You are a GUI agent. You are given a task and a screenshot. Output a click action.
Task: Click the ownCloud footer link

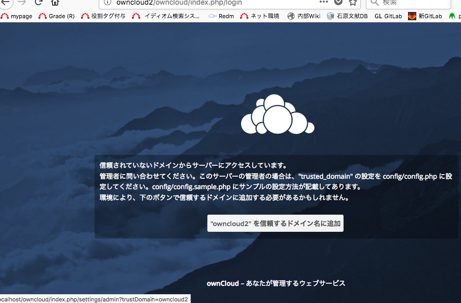[x=222, y=283]
